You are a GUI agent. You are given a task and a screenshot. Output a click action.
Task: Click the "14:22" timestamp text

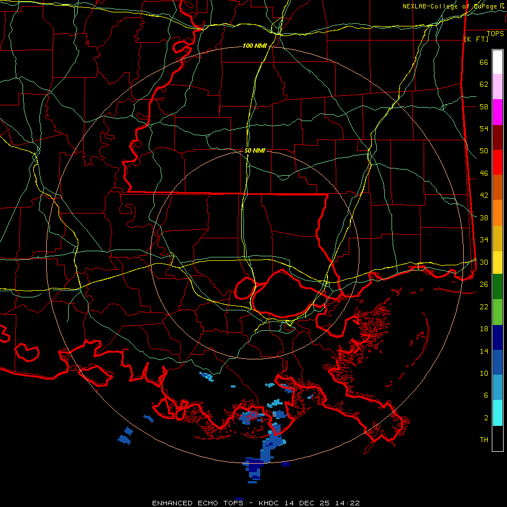[347, 503]
